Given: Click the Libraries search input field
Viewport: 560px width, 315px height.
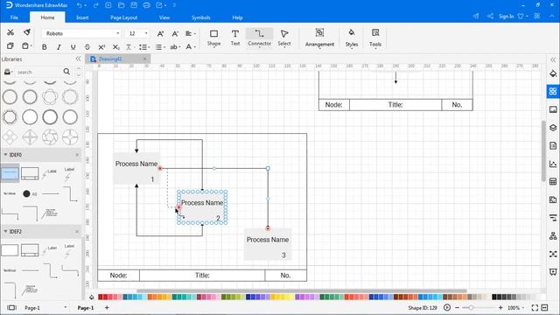Looking at the screenshot, I should (38, 72).
